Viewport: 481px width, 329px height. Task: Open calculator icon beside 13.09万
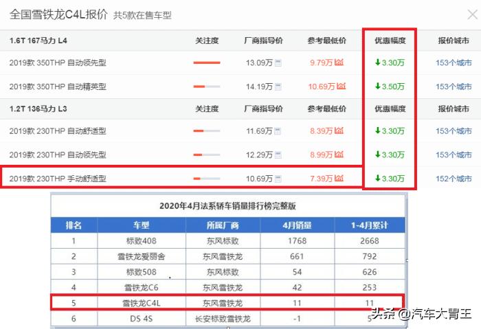pos(278,63)
